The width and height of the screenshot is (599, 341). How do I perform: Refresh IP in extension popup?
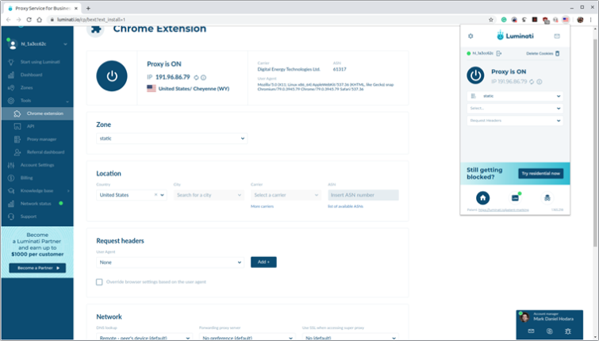click(532, 82)
